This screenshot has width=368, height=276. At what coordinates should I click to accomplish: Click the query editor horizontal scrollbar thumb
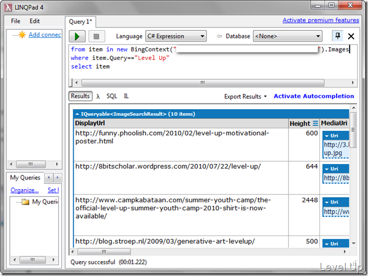point(203,83)
